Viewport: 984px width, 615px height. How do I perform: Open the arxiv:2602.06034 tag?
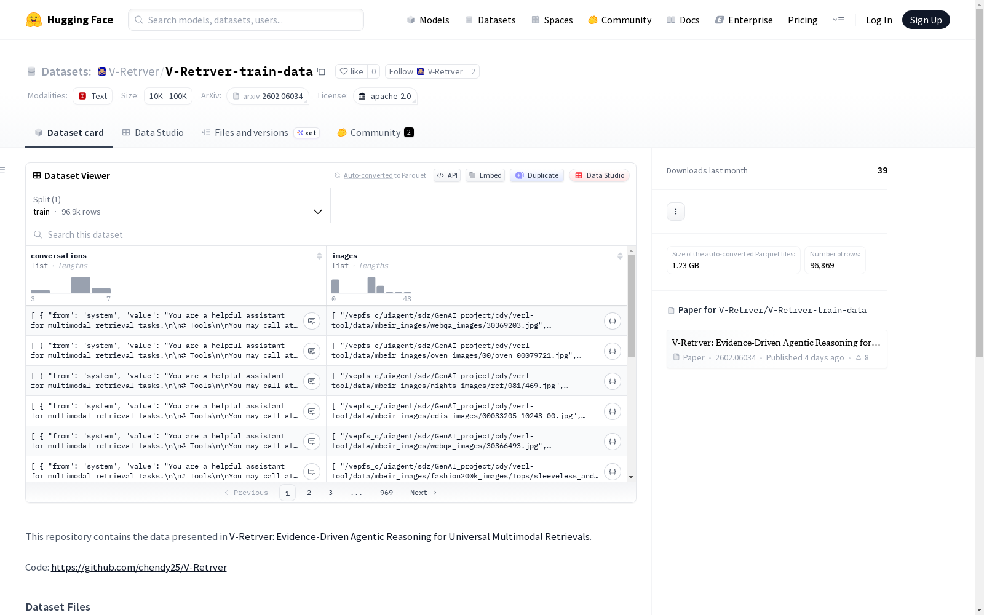pos(268,96)
